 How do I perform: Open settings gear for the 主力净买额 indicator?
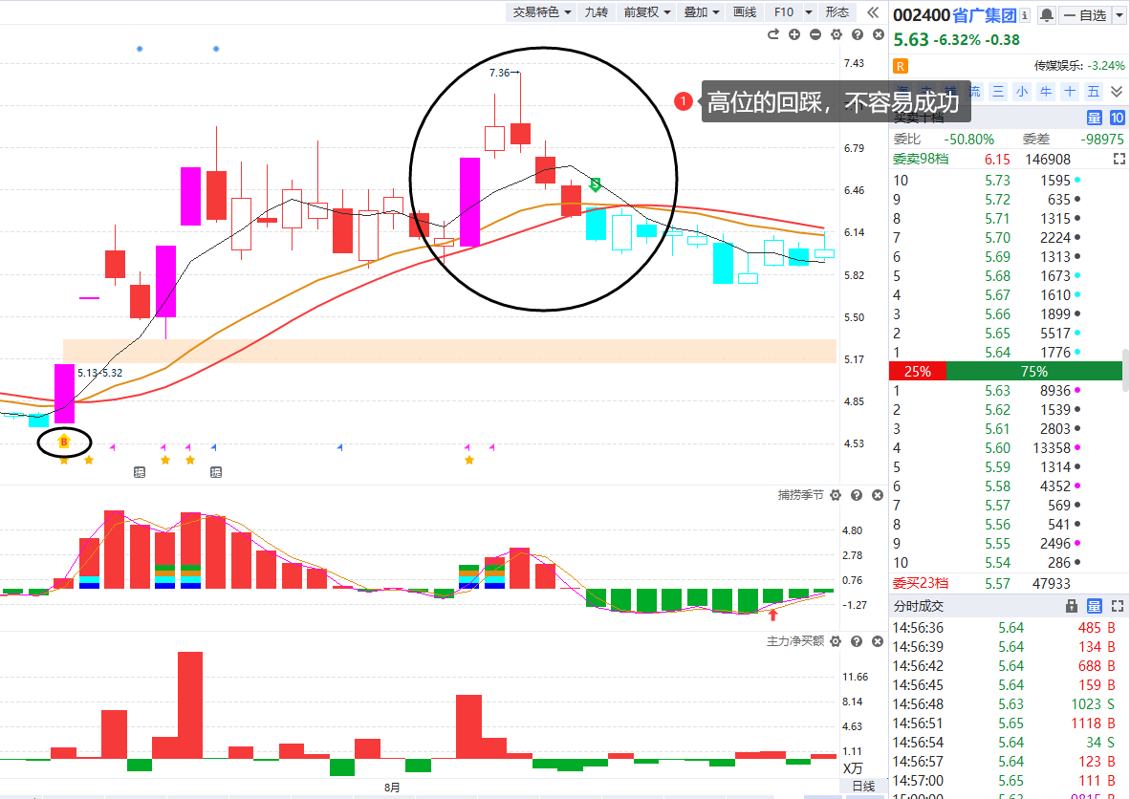tap(836, 641)
